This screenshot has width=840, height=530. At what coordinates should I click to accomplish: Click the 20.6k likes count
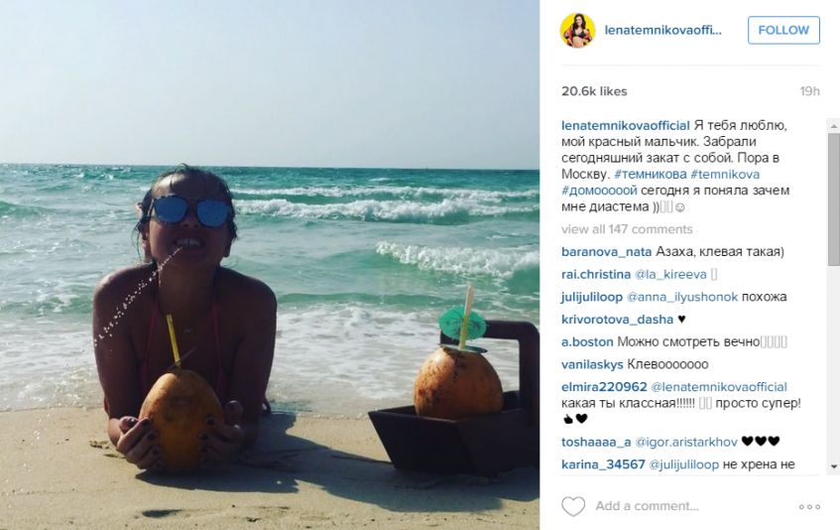(594, 91)
